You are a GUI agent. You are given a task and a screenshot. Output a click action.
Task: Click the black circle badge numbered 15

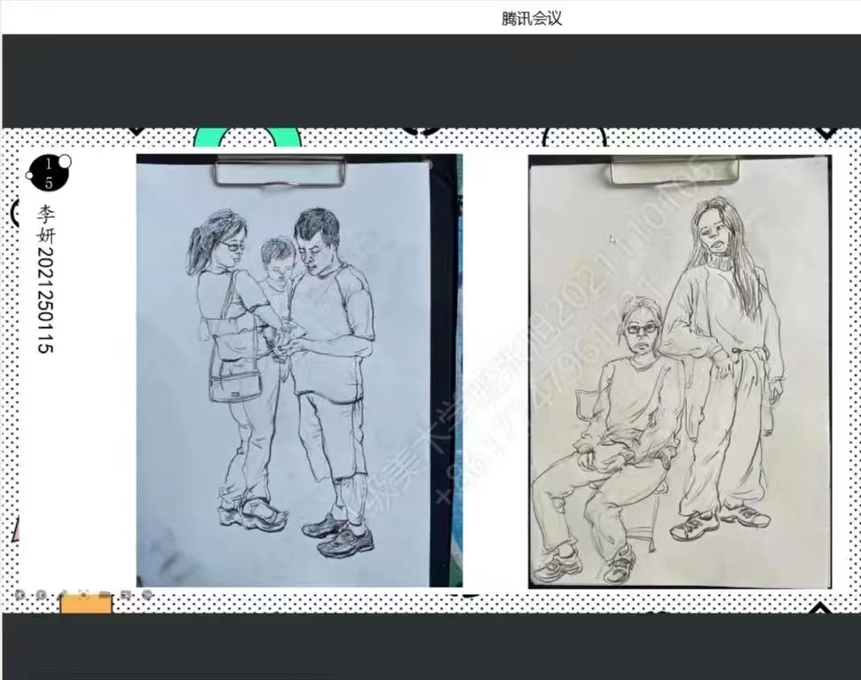click(x=48, y=173)
